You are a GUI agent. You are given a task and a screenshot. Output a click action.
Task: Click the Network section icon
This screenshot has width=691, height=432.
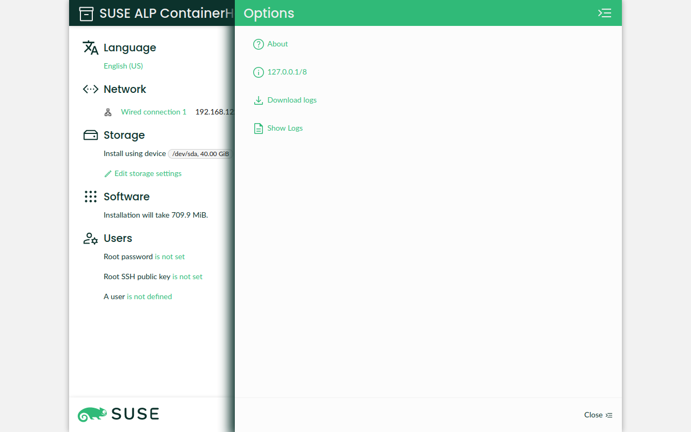[x=90, y=89]
